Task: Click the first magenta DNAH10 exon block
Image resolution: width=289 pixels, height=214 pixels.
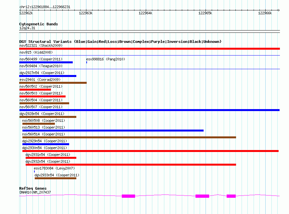Action: tap(129, 196)
